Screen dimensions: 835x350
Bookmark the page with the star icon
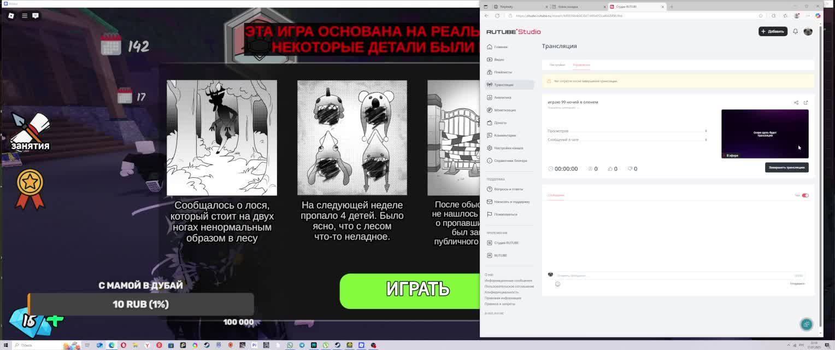[x=761, y=16]
